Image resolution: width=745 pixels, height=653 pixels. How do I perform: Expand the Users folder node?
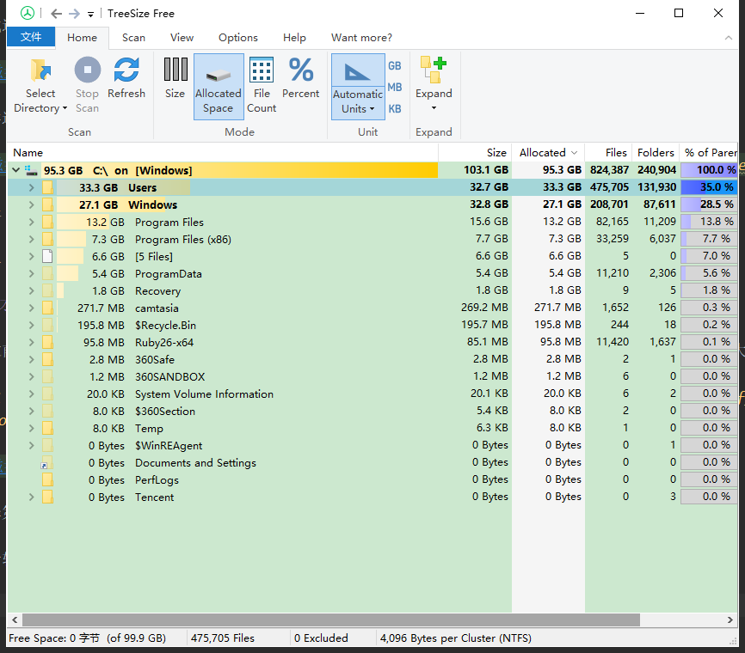pyautogui.click(x=31, y=187)
